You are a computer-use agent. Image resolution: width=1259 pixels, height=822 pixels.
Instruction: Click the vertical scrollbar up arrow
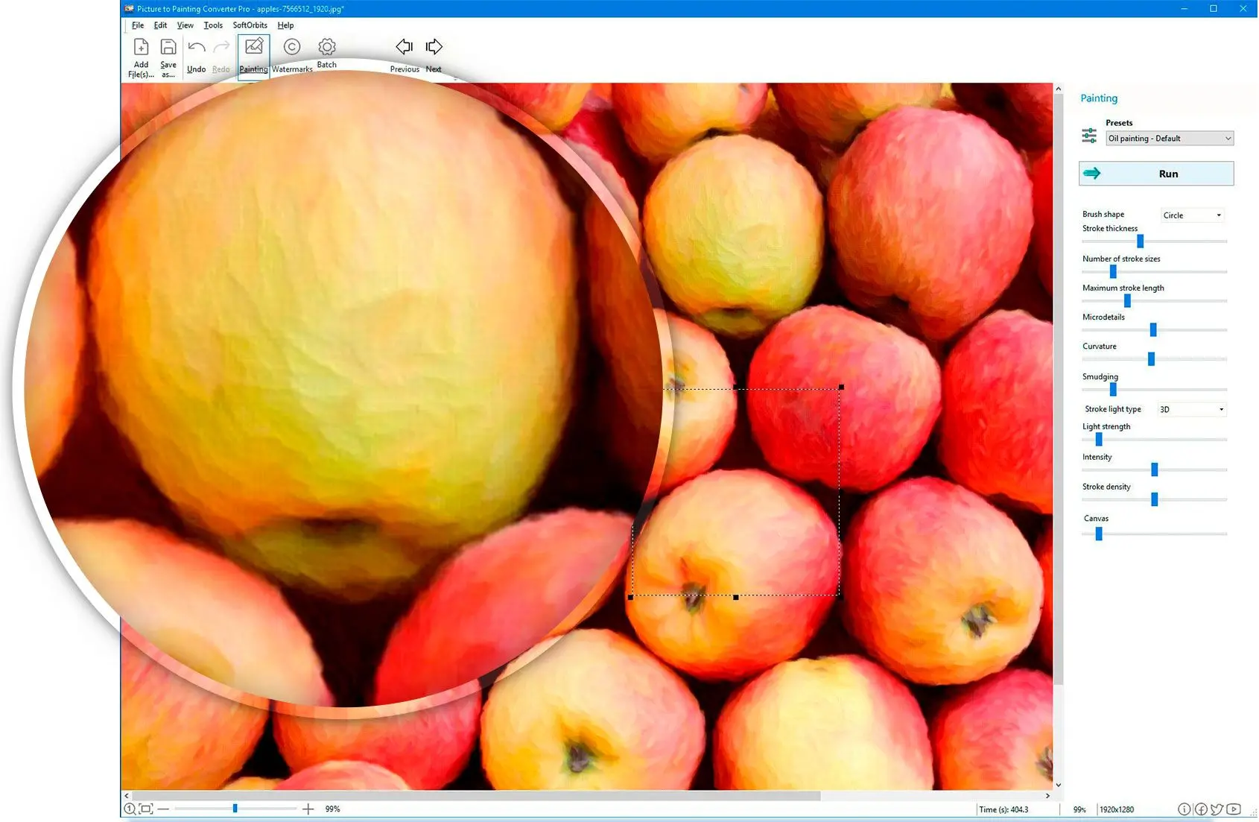point(1058,89)
